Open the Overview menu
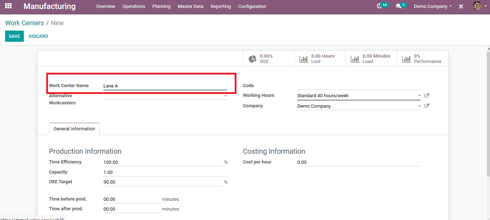The image size is (490, 220). pos(105,6)
